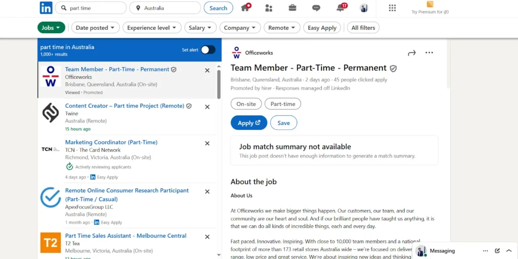The image size is (518, 259).
Task: Open Team Member - Part-Time - Permanent listing
Action: (117, 69)
